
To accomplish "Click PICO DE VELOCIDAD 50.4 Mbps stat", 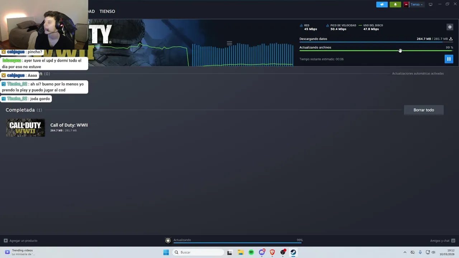I will [341, 27].
